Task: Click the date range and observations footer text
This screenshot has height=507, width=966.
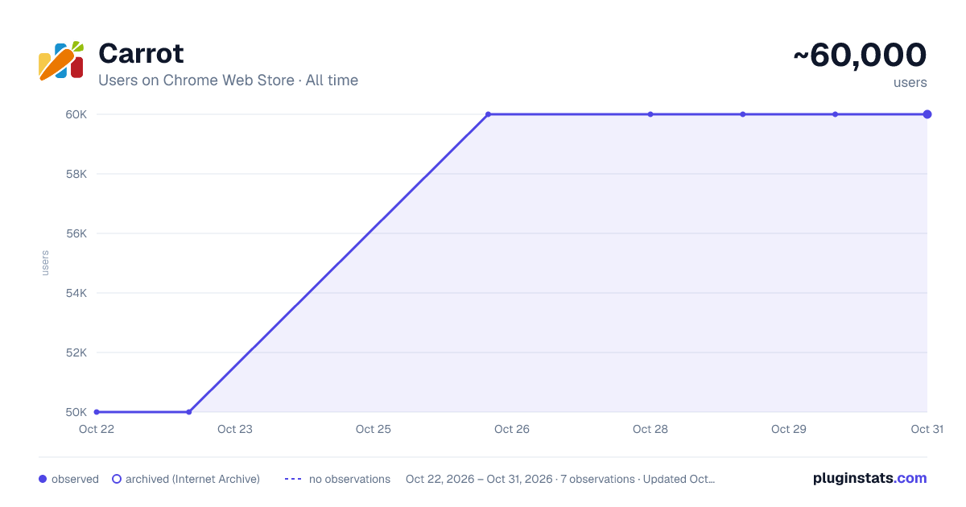Action: (x=560, y=479)
